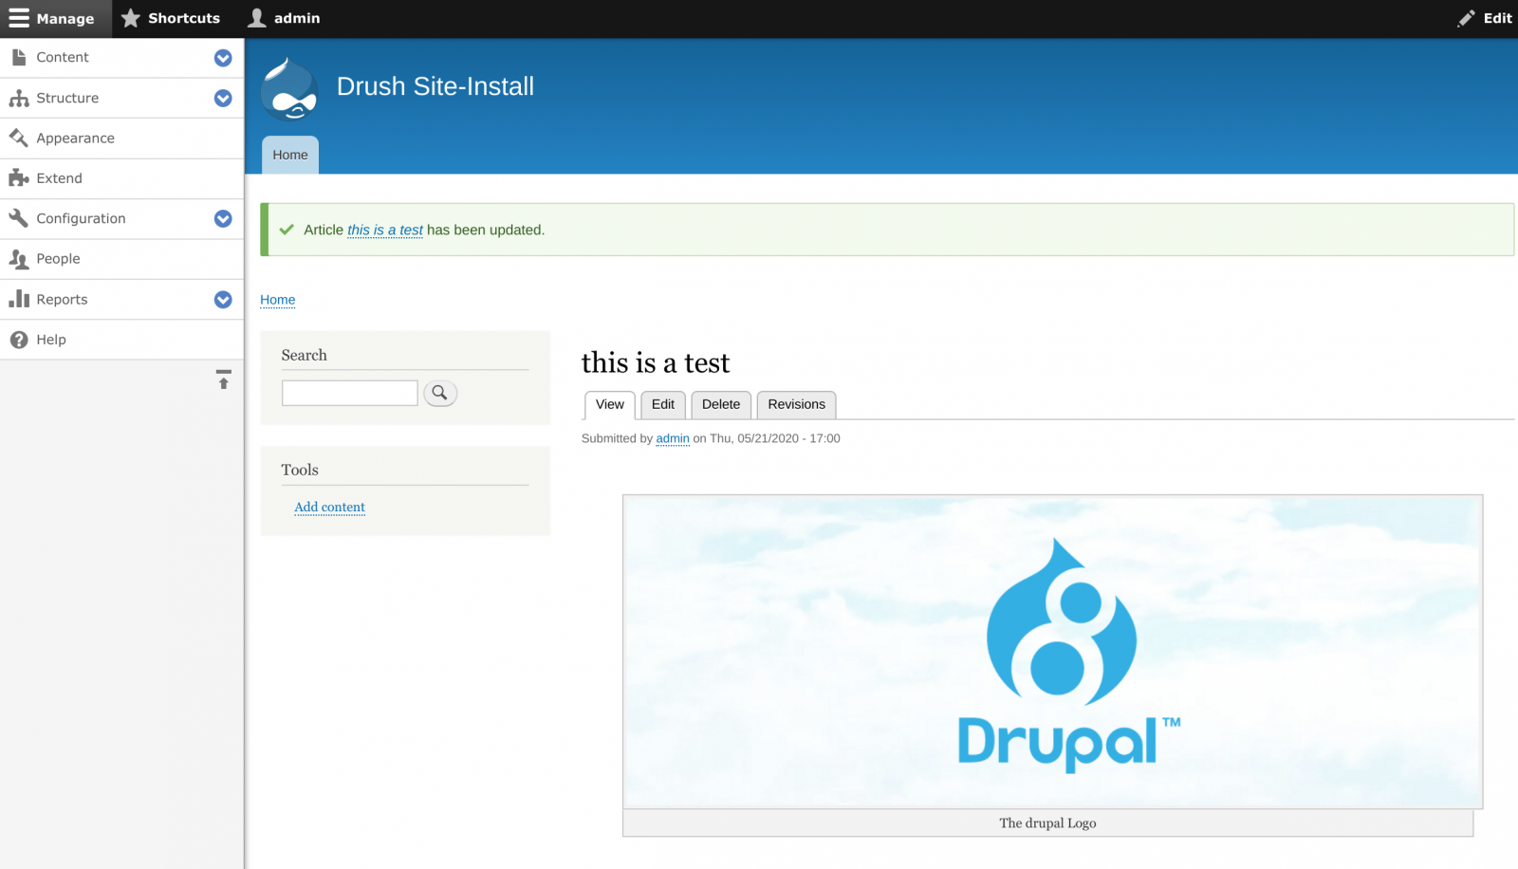This screenshot has height=869, width=1518.
Task: Click the Manage hamburger menu icon
Action: click(19, 18)
